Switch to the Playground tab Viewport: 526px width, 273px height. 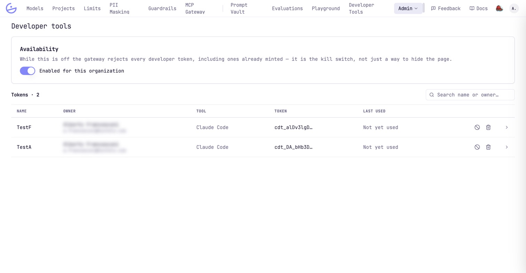pyautogui.click(x=326, y=8)
